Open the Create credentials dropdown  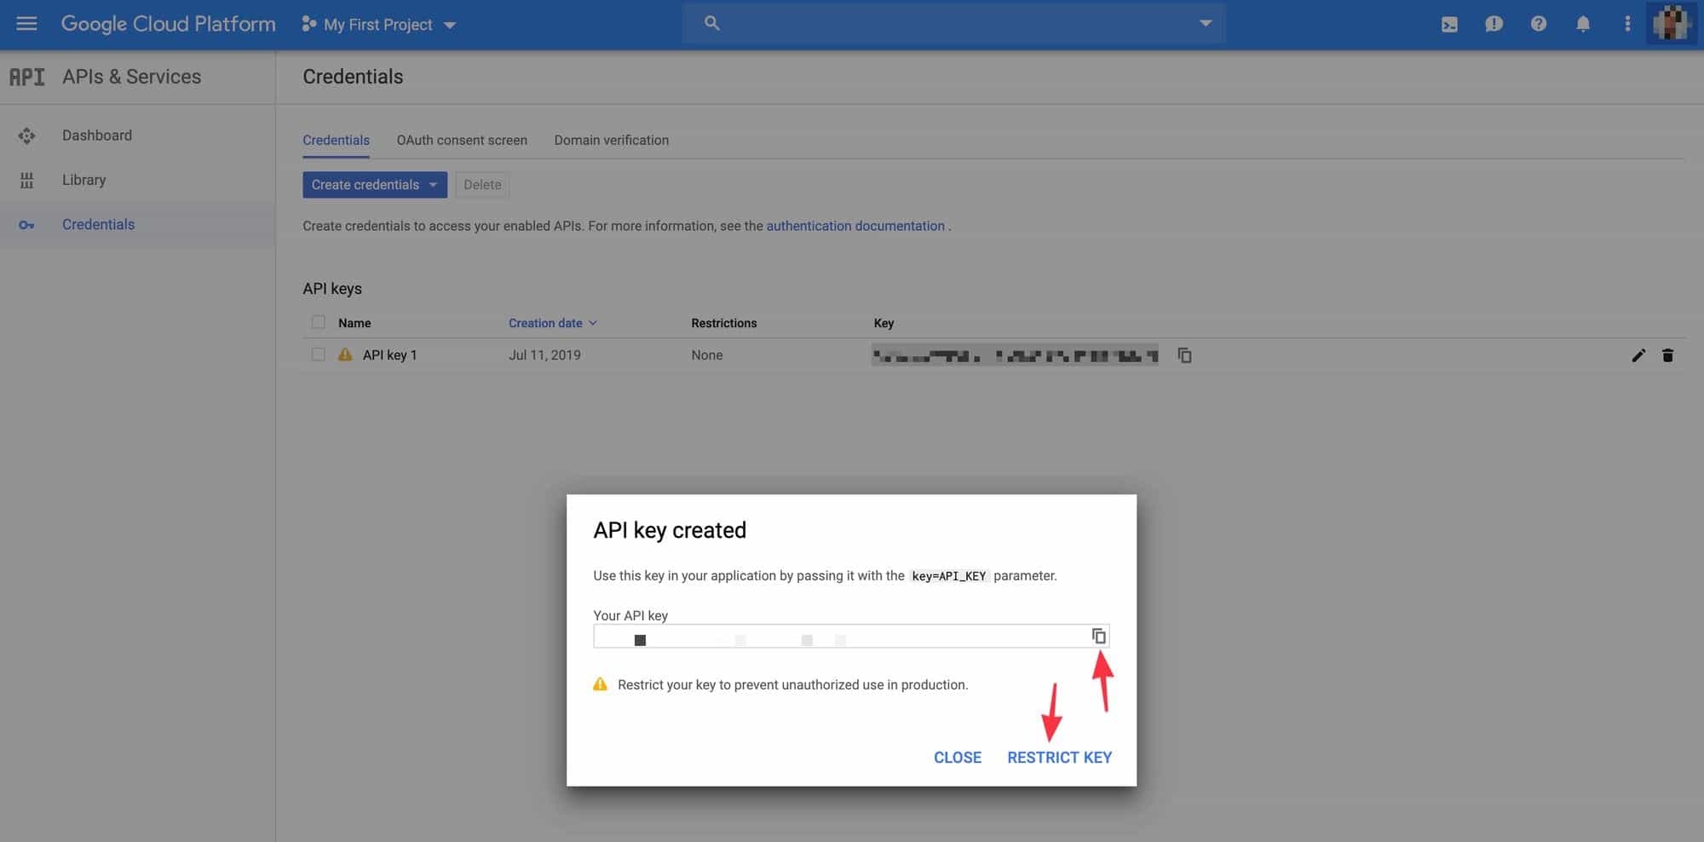coord(375,185)
